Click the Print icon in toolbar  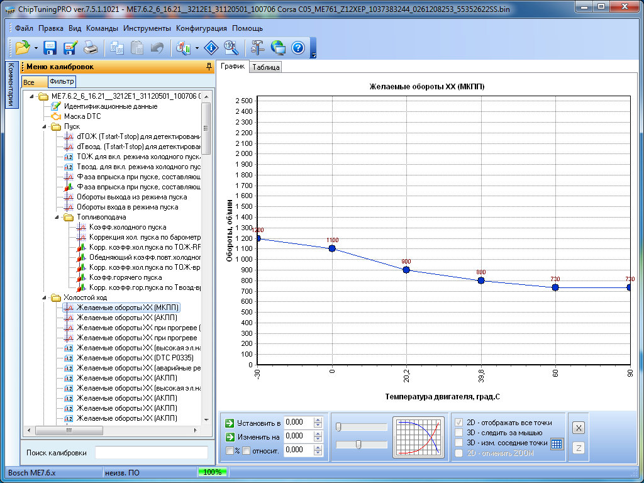[x=91, y=48]
